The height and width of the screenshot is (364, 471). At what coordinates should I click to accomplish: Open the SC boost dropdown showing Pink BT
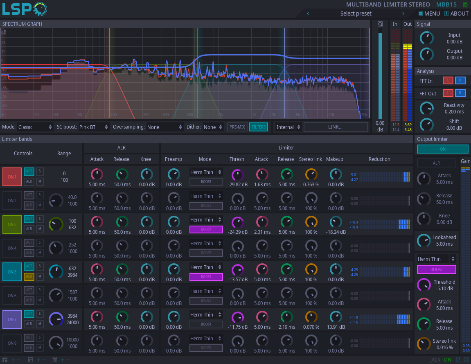[94, 127]
